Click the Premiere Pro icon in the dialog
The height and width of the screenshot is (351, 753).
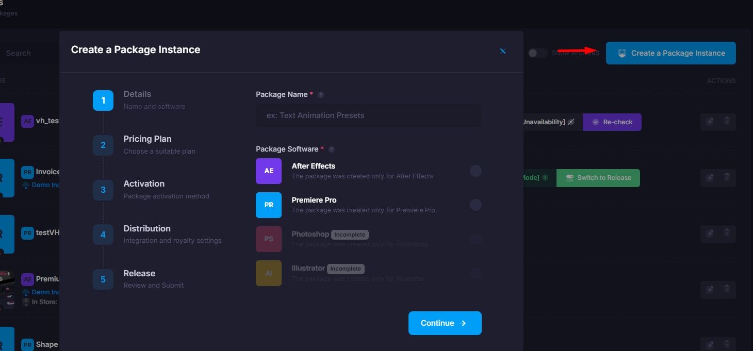(268, 205)
